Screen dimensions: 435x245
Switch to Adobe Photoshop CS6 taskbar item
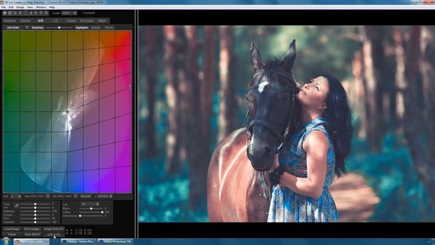point(115,242)
